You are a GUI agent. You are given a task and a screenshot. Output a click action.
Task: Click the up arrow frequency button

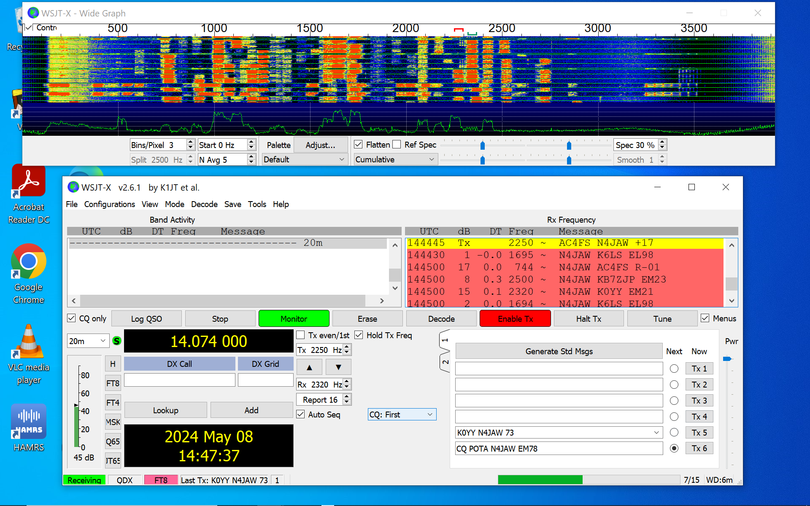(309, 367)
